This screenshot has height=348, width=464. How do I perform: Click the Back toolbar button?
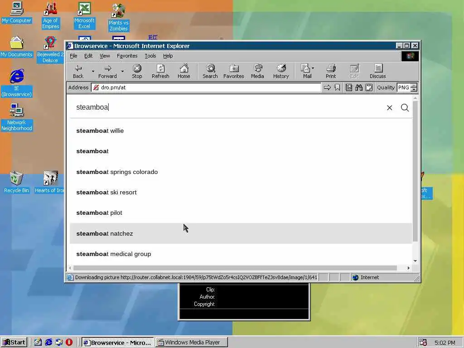[x=78, y=71]
